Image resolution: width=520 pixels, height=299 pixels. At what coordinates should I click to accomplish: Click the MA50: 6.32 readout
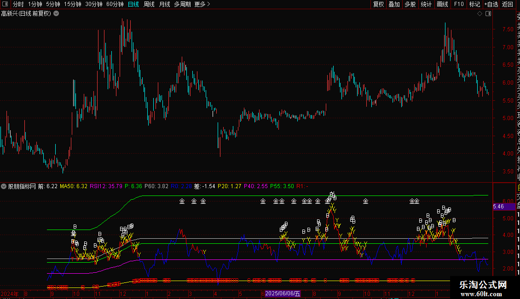(73, 186)
